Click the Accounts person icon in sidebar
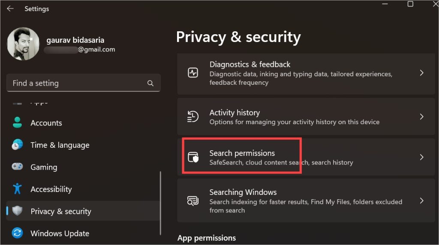The height and width of the screenshot is (245, 439). (18, 123)
